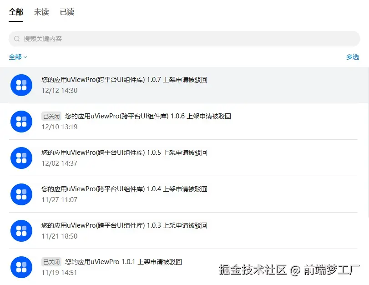The width and height of the screenshot is (369, 285).
Task: Open the 1.0.5 上架申请被驳回 message
Action: (x=124, y=153)
